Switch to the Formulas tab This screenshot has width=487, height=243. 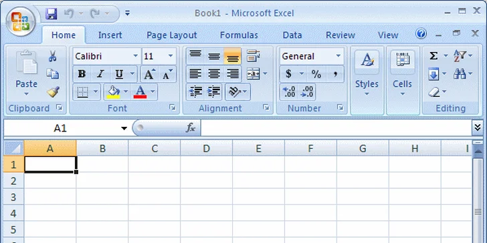pyautogui.click(x=239, y=35)
